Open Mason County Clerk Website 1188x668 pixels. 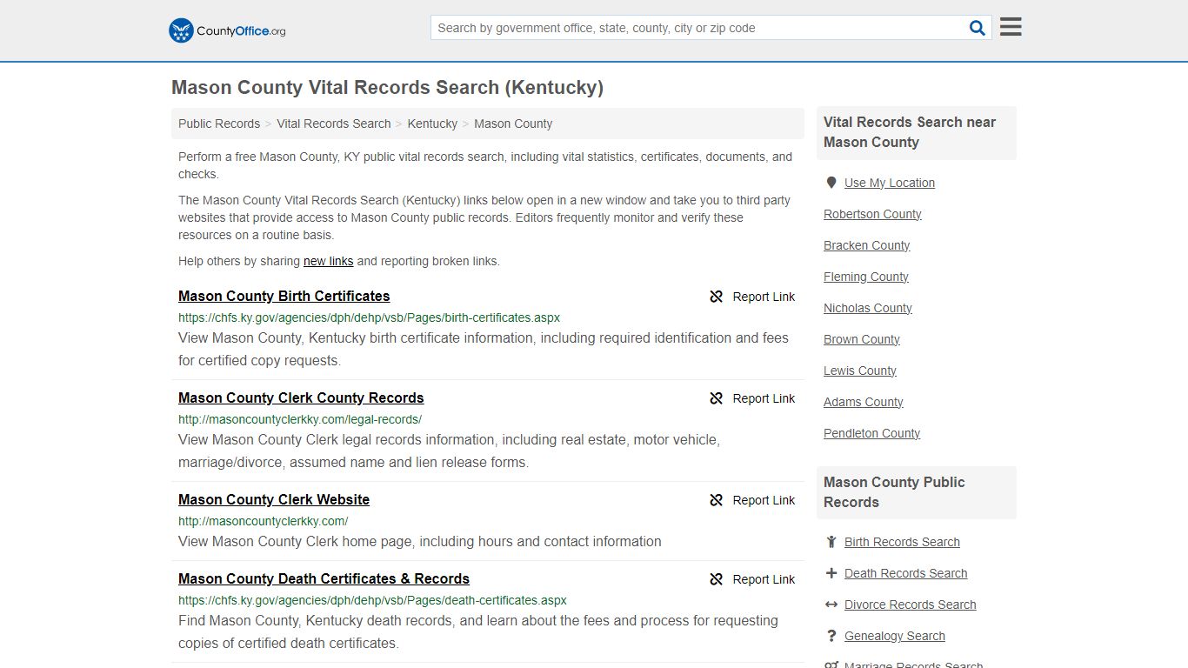pyautogui.click(x=274, y=499)
